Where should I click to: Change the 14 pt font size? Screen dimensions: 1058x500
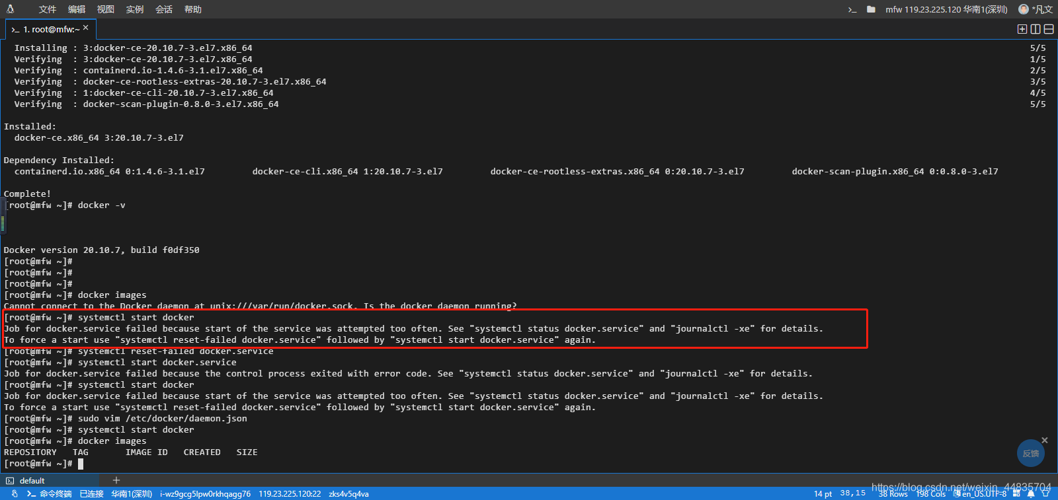(823, 493)
